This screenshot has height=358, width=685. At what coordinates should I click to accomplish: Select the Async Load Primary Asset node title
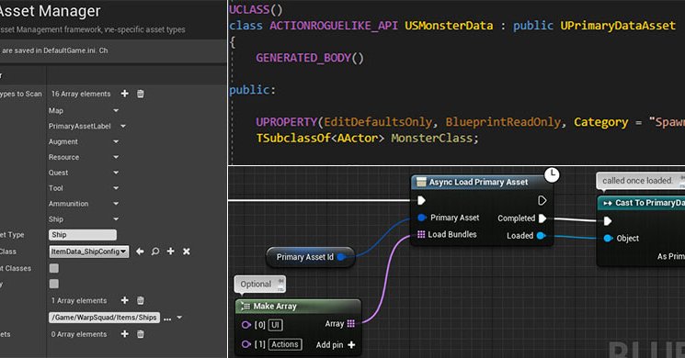coord(478,183)
